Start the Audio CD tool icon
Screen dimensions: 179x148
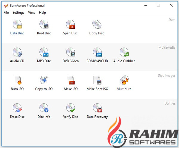[17, 52]
